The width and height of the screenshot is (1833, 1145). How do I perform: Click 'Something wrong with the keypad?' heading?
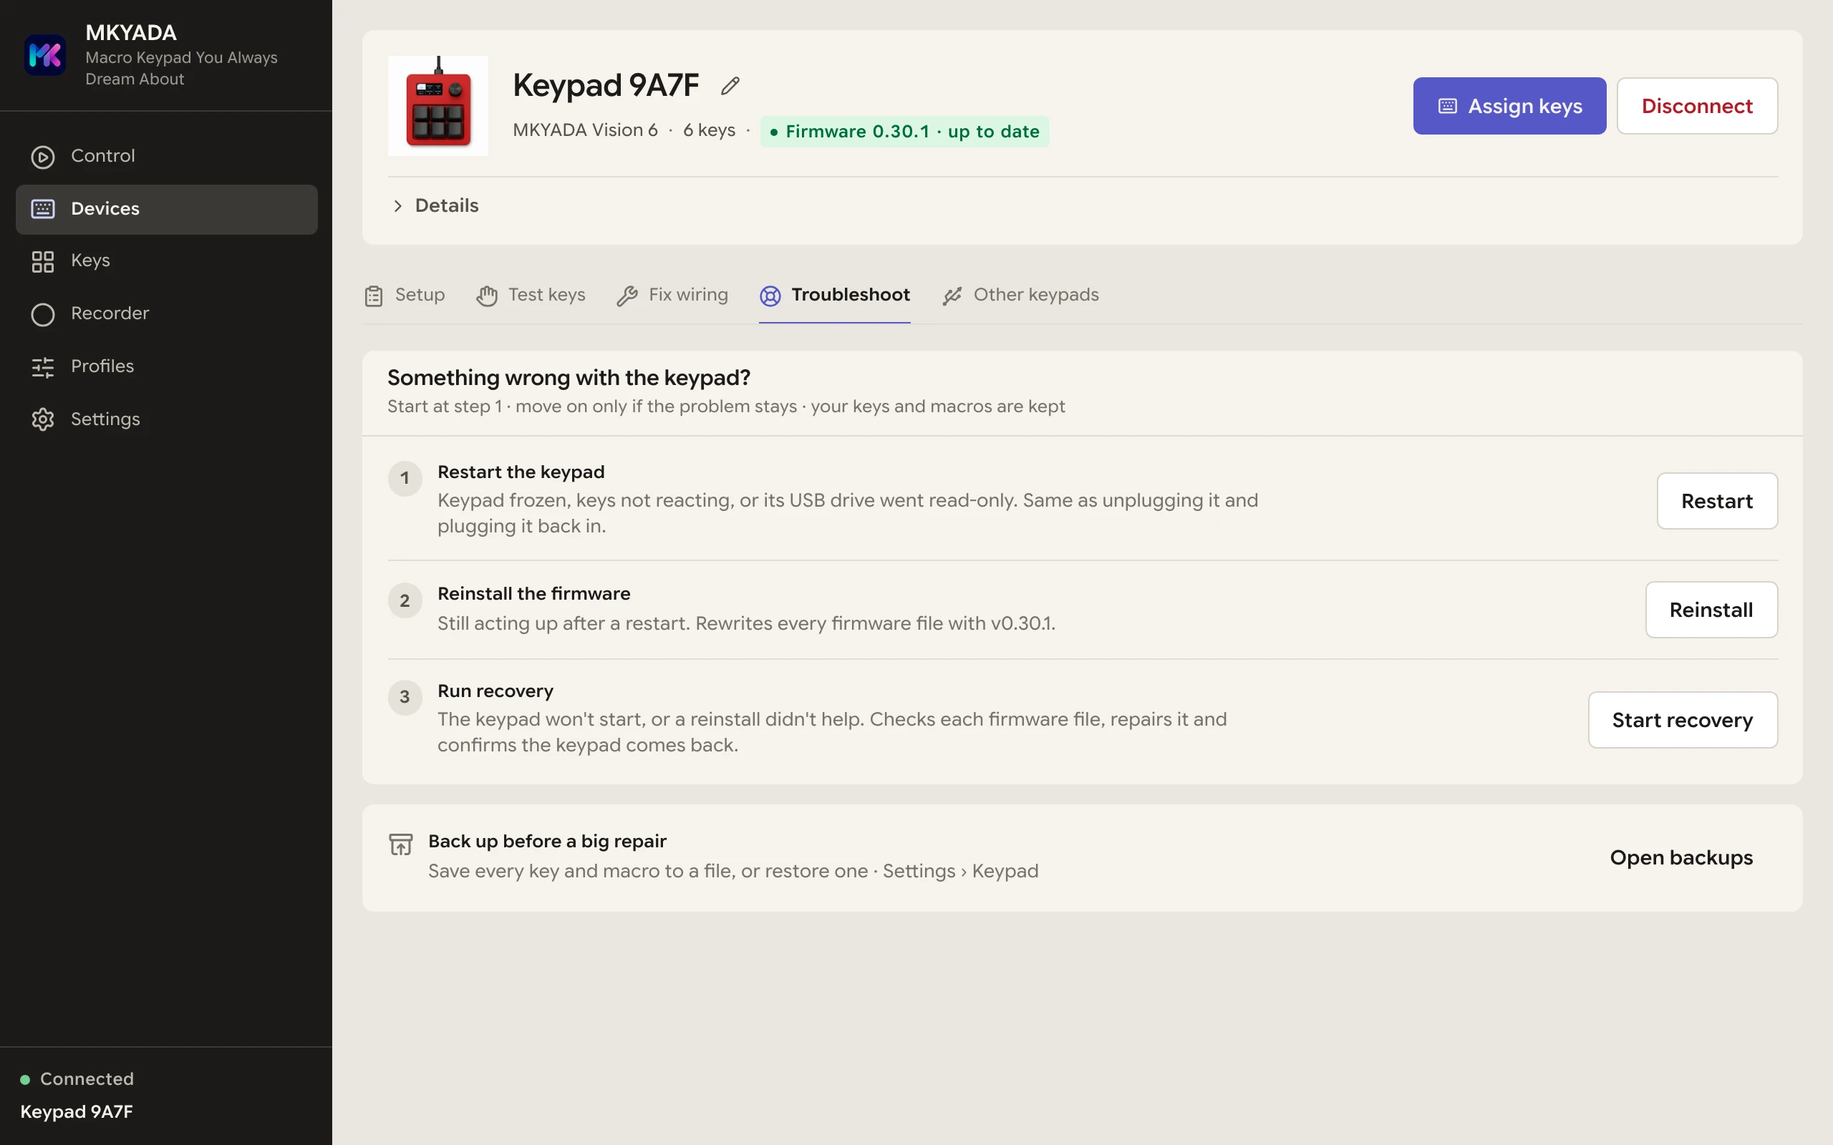click(569, 377)
